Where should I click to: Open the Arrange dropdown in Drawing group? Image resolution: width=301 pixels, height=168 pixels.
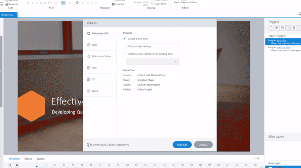tap(138, 3)
